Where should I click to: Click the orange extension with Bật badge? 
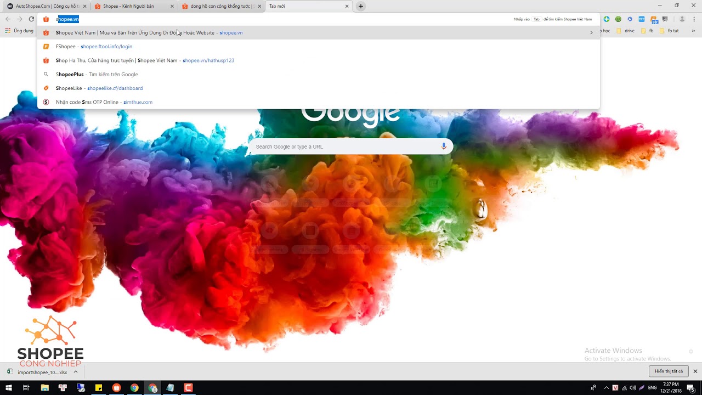pyautogui.click(x=654, y=20)
